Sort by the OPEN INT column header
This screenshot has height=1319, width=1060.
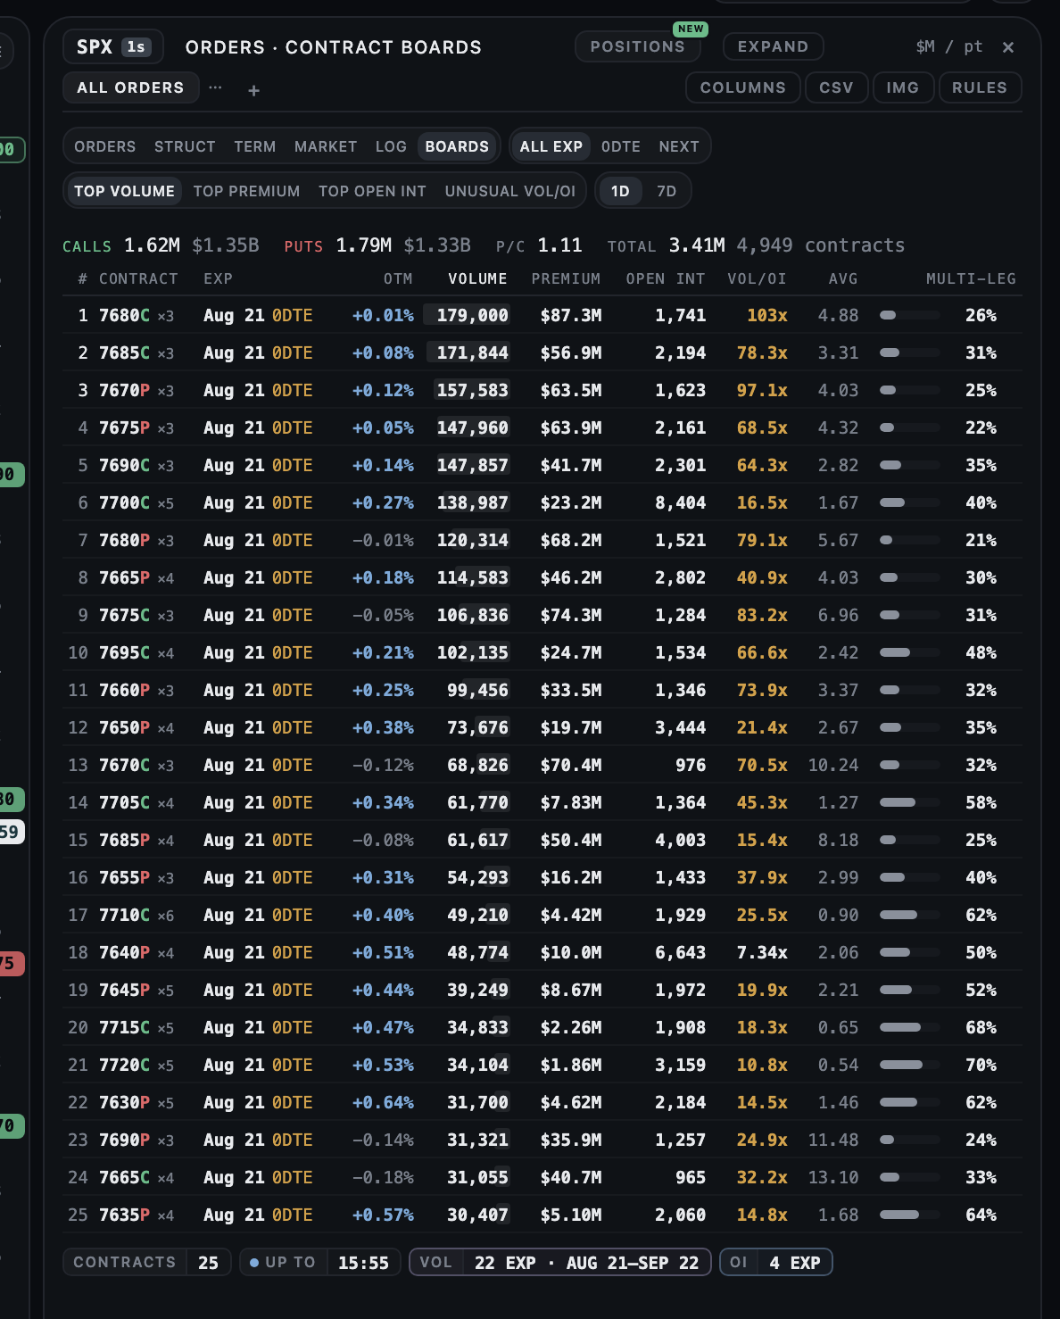[x=666, y=279]
